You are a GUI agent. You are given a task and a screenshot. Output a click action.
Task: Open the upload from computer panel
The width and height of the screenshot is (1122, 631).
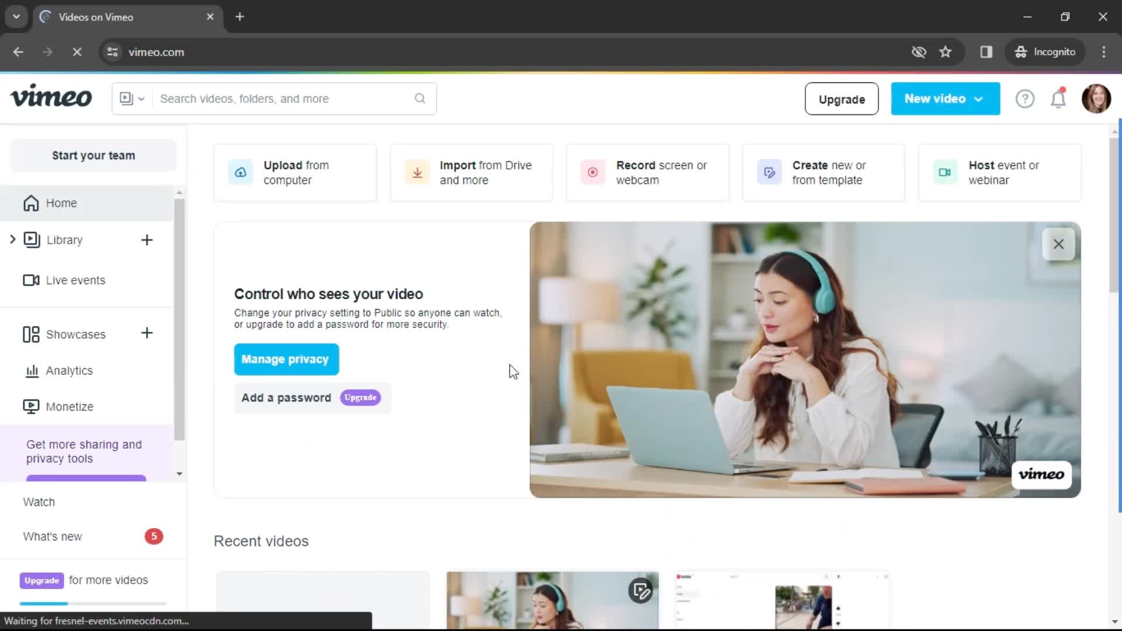(295, 172)
